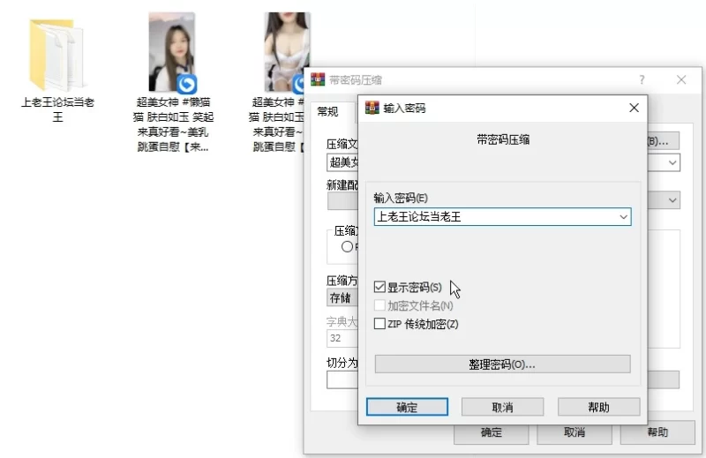Viewport: 706px width, 458px height.
Task: Click the WinRAR icon in 输入密码 title bar
Action: coord(372,108)
